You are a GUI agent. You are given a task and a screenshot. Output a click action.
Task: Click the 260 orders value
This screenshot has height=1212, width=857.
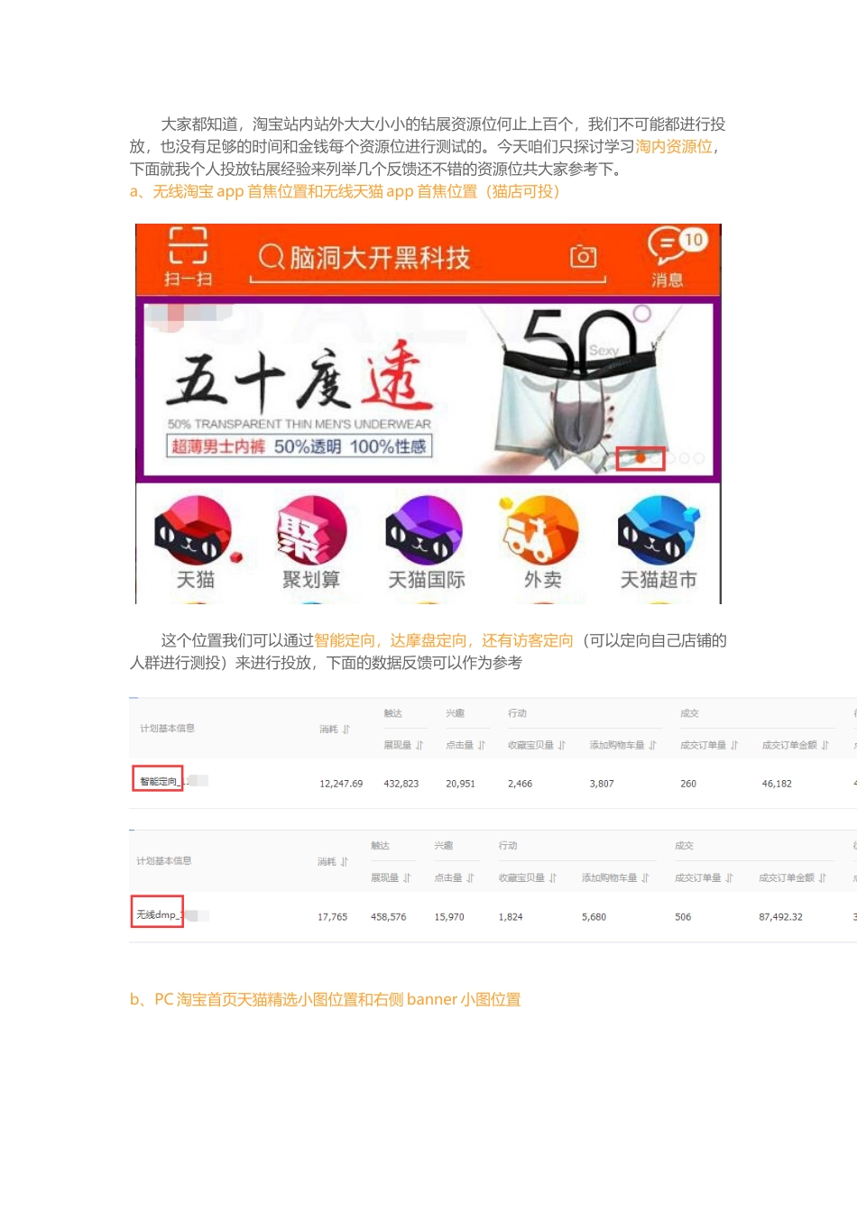[688, 784]
